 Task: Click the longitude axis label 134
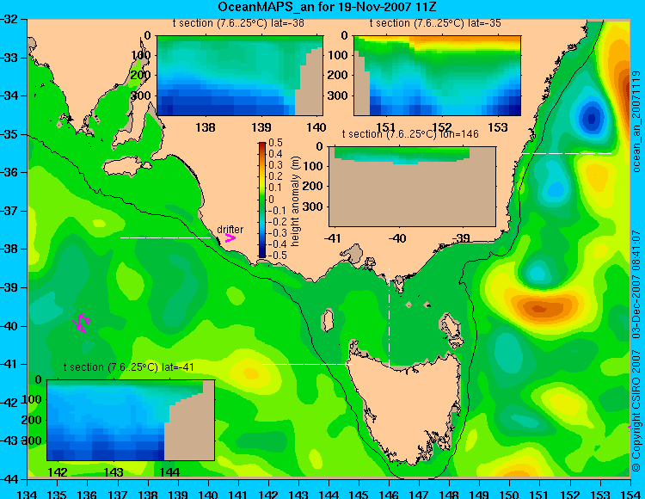coord(28,494)
